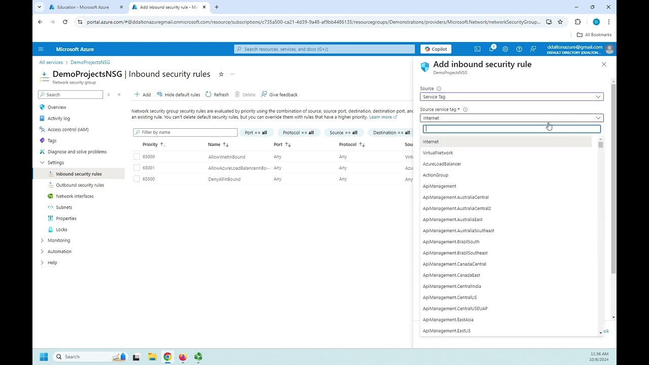Click the All services breadcrumb
This screenshot has width=649, height=365.
(x=51, y=62)
